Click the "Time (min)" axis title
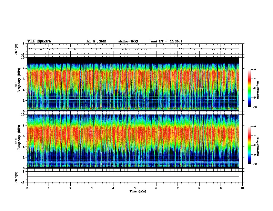 pyautogui.click(x=138, y=191)
